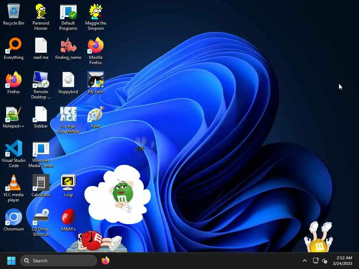Viewport: 359px width, 269px height.
Task: Click the taskbar Search box
Action: click(x=59, y=261)
